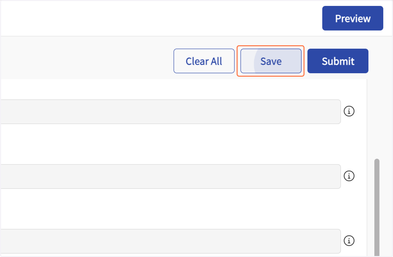Image resolution: width=393 pixels, height=257 pixels.
Task: Click the highlighted Save button
Action: [x=271, y=61]
